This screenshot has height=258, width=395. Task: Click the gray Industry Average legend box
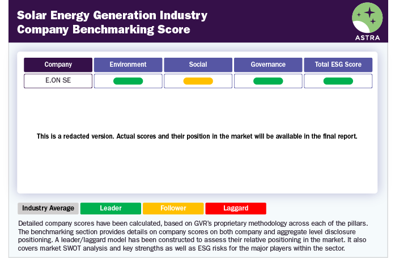[x=48, y=208]
